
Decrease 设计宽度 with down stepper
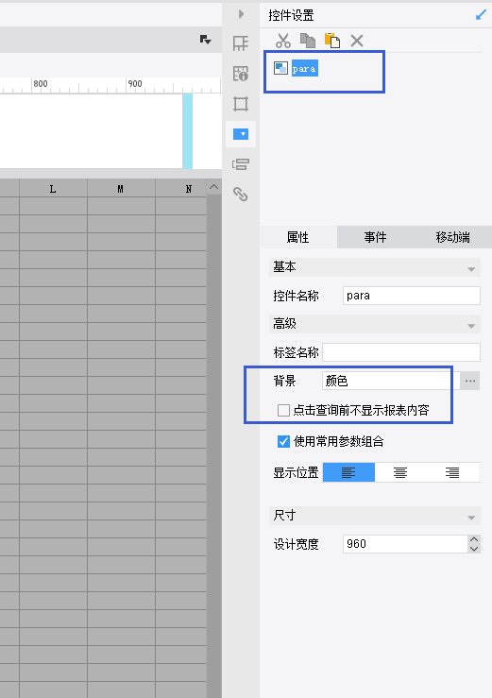tap(474, 549)
